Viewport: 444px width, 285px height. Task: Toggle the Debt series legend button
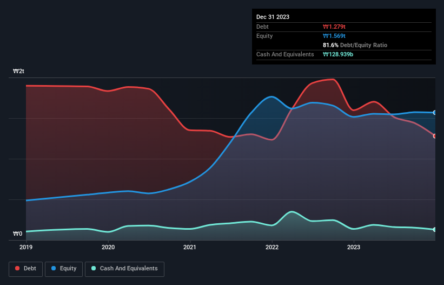tap(26, 269)
